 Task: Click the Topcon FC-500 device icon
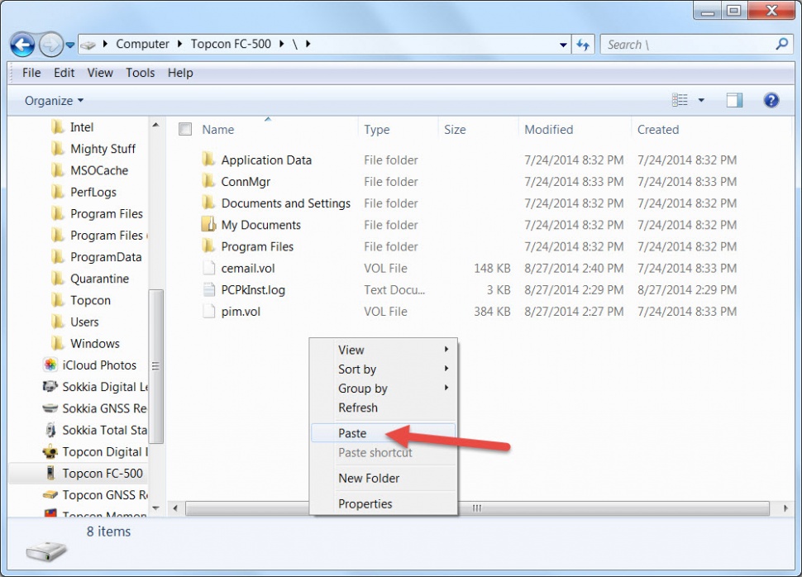click(50, 473)
